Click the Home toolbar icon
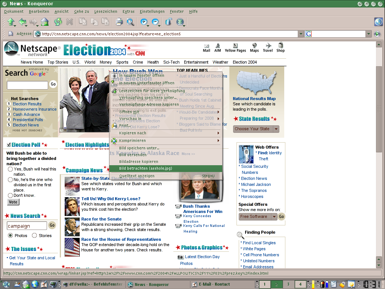This screenshot has width=385, height=289. coord(45,22)
